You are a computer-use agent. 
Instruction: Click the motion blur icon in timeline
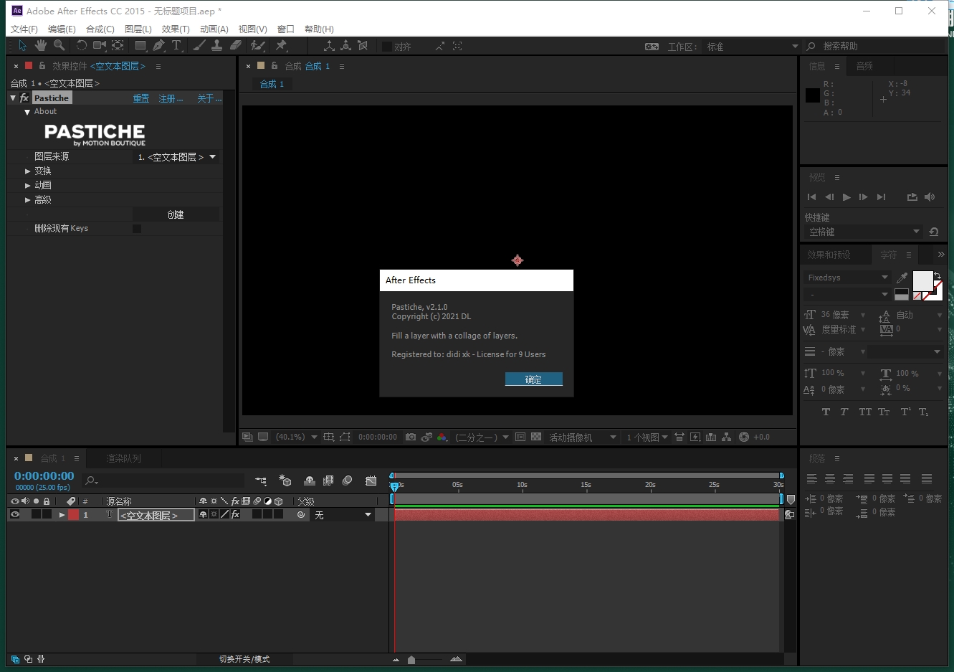(x=348, y=481)
